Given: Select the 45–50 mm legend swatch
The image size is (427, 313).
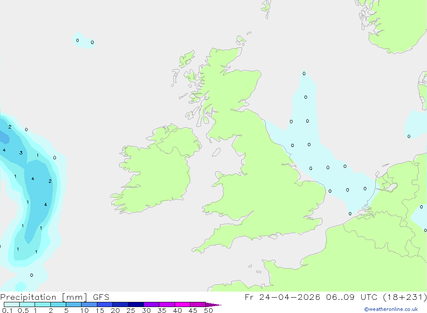Looking at the screenshot, I should click(198, 304).
